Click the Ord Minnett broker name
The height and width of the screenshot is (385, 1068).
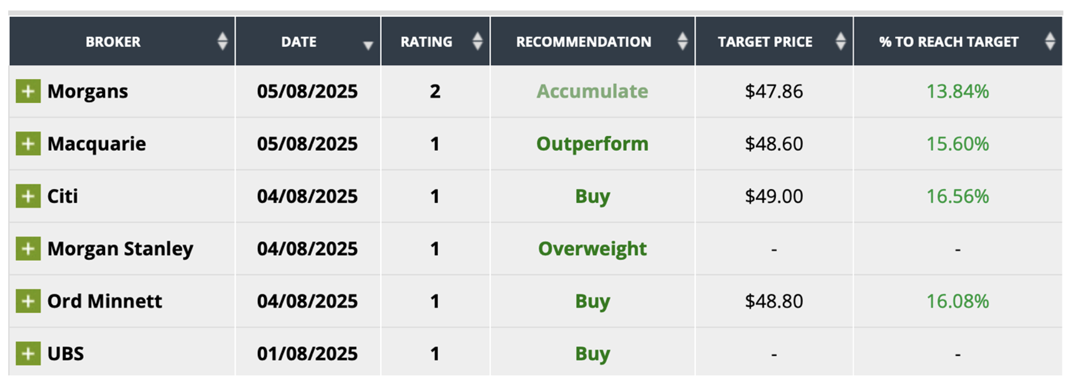point(105,301)
